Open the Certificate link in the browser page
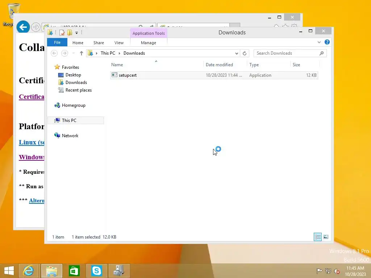The image size is (371, 278). 32,97
